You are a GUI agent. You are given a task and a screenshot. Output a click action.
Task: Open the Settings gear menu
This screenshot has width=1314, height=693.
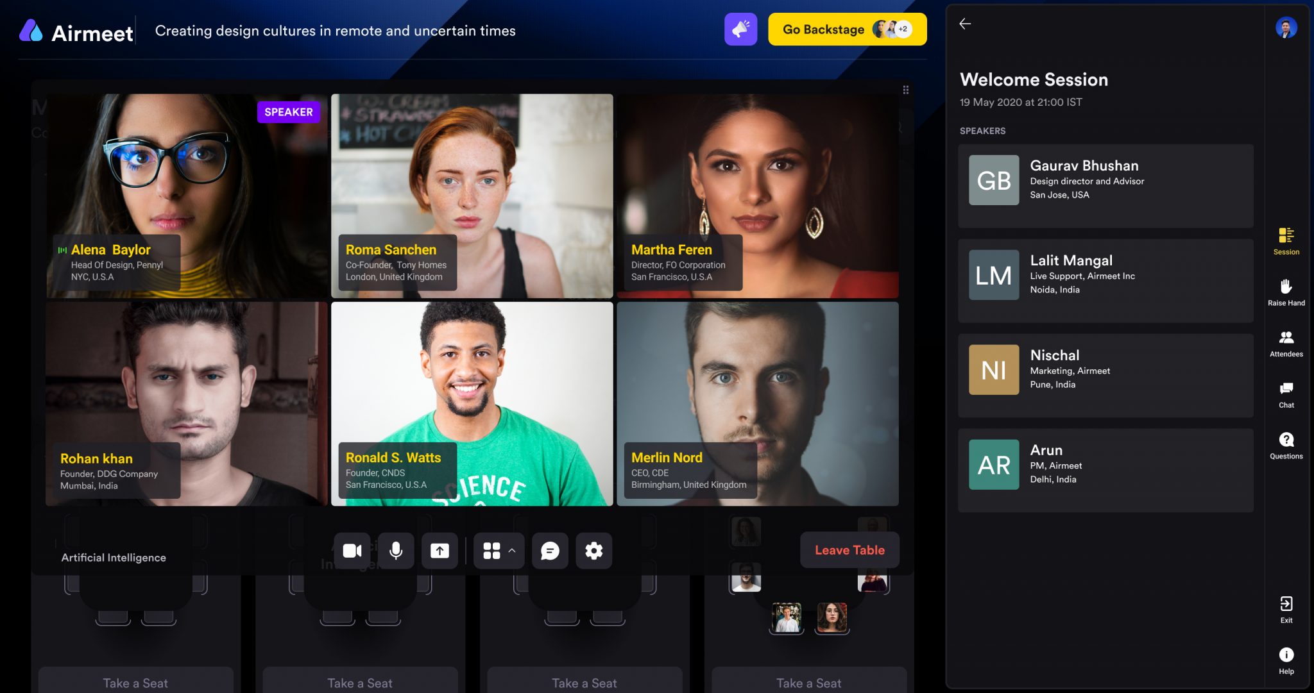[594, 549]
